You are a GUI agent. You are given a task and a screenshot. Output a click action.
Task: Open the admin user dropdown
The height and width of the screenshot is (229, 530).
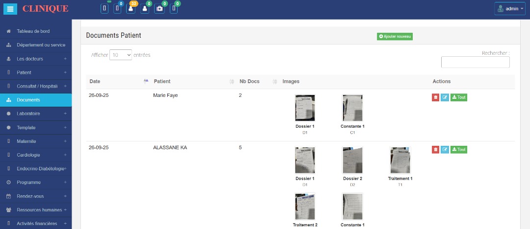pyautogui.click(x=510, y=9)
